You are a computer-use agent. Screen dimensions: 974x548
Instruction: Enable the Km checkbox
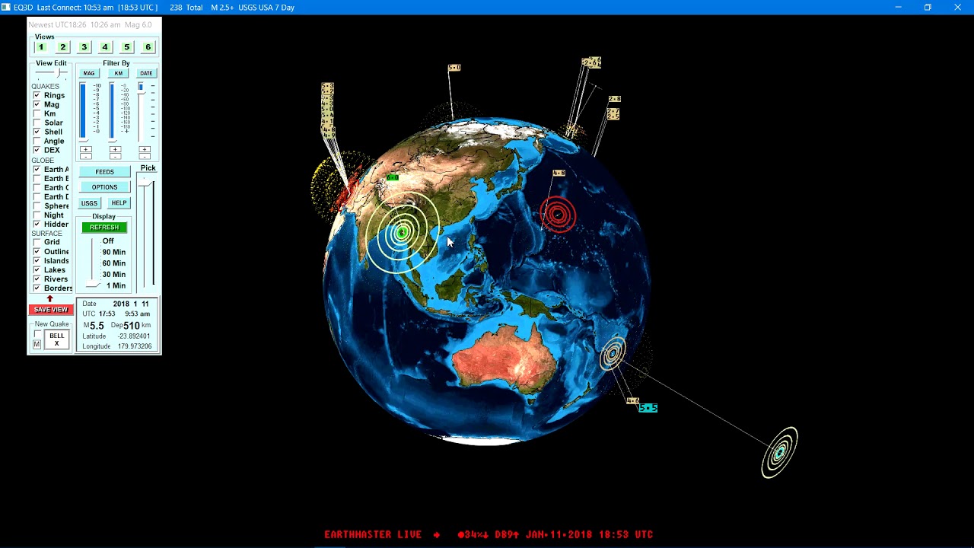coord(37,113)
